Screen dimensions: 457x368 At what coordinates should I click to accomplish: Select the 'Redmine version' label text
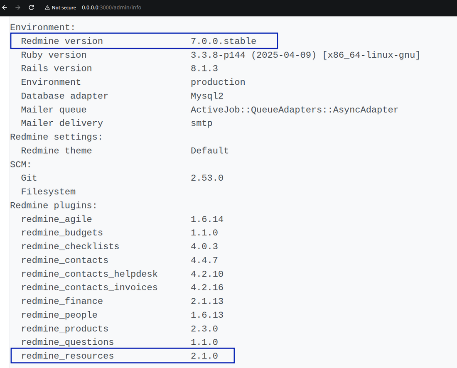click(x=62, y=41)
